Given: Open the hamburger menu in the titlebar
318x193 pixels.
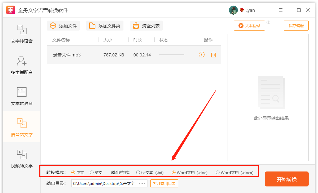Looking at the screenshot, I should tap(281, 10).
